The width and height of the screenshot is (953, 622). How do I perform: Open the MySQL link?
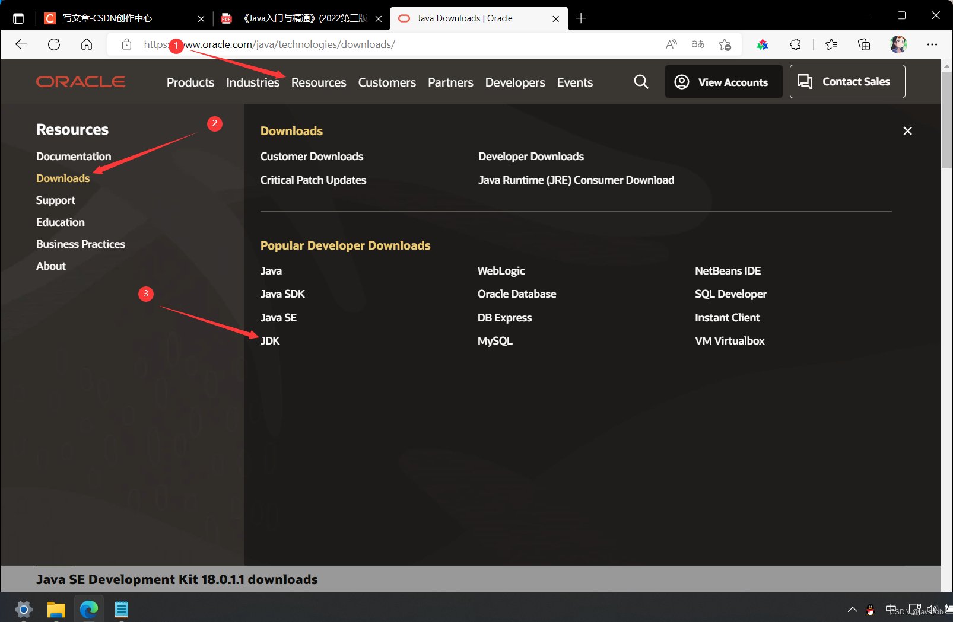pyautogui.click(x=495, y=341)
